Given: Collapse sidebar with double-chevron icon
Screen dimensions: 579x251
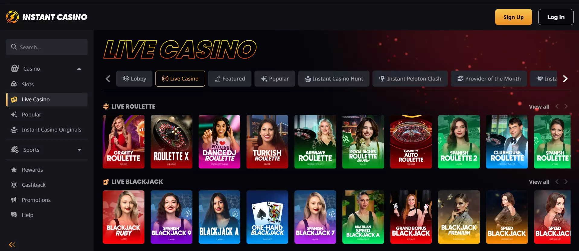Looking at the screenshot, I should (12, 245).
